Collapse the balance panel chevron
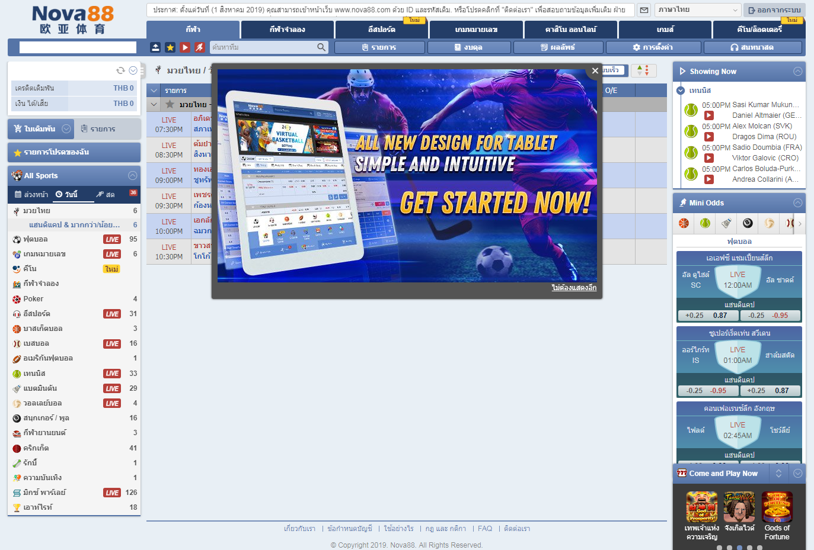 (x=133, y=70)
